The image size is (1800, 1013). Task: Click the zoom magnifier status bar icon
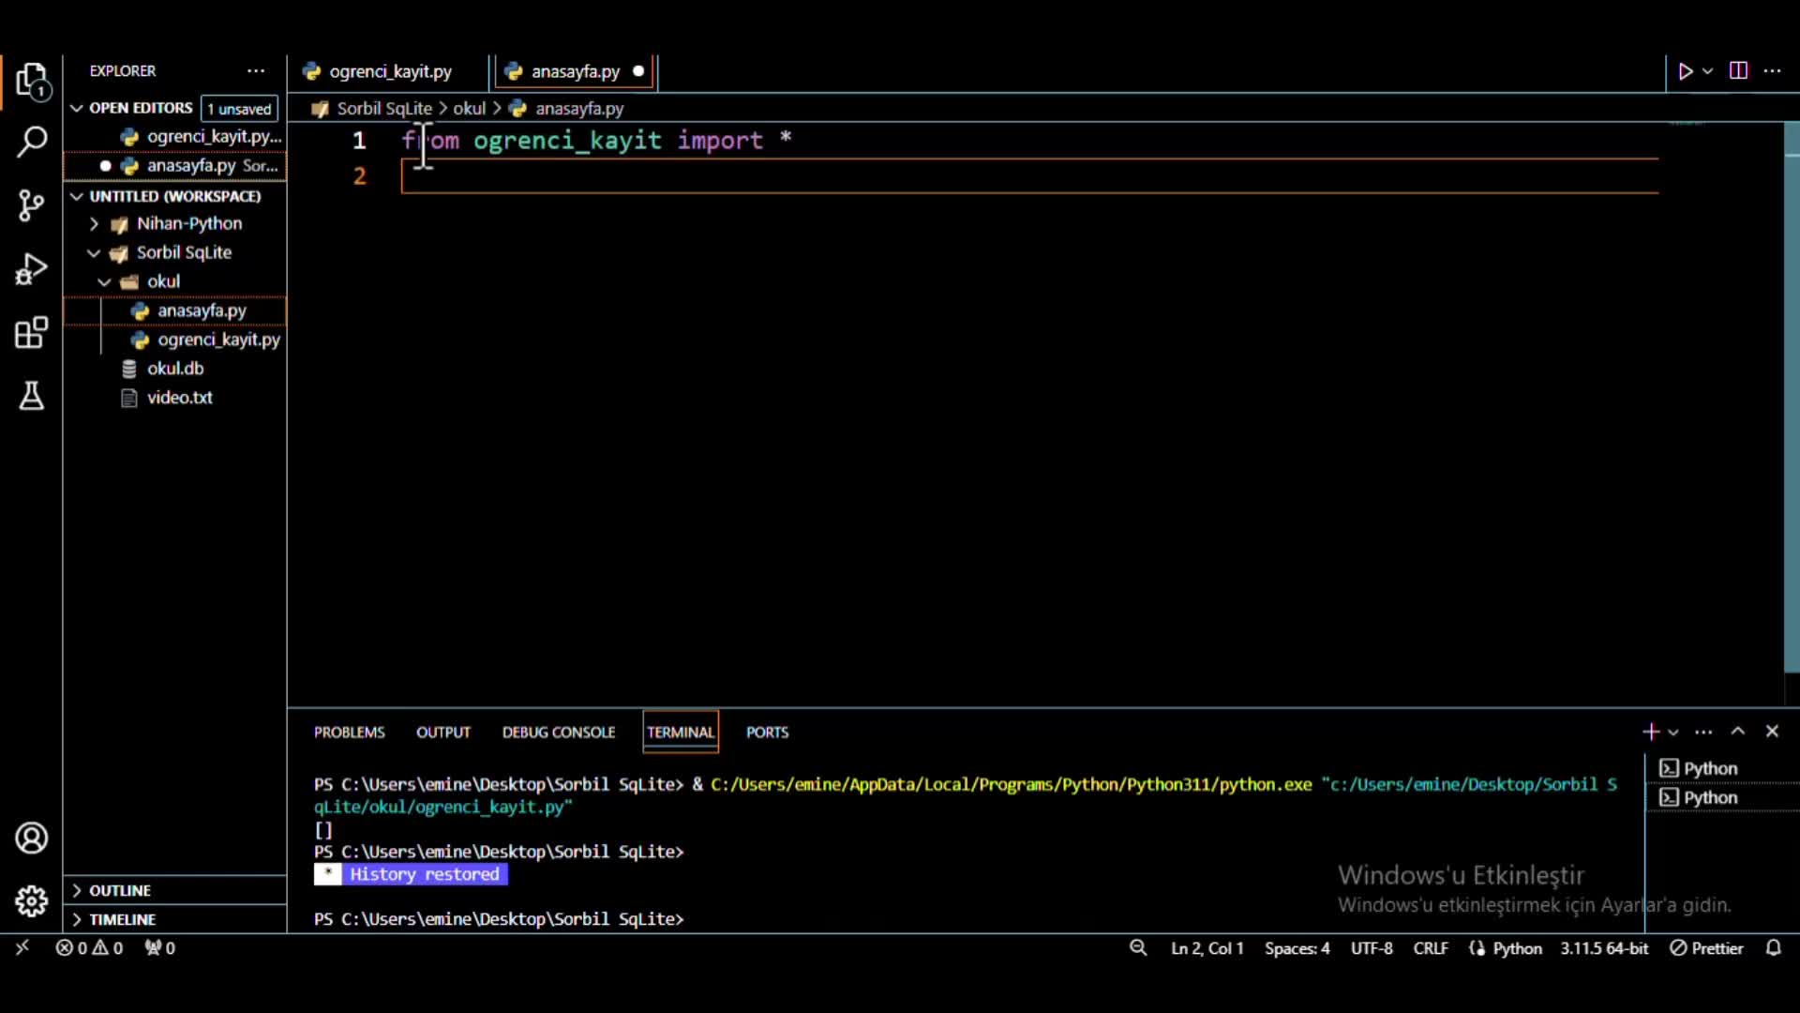tap(1138, 948)
